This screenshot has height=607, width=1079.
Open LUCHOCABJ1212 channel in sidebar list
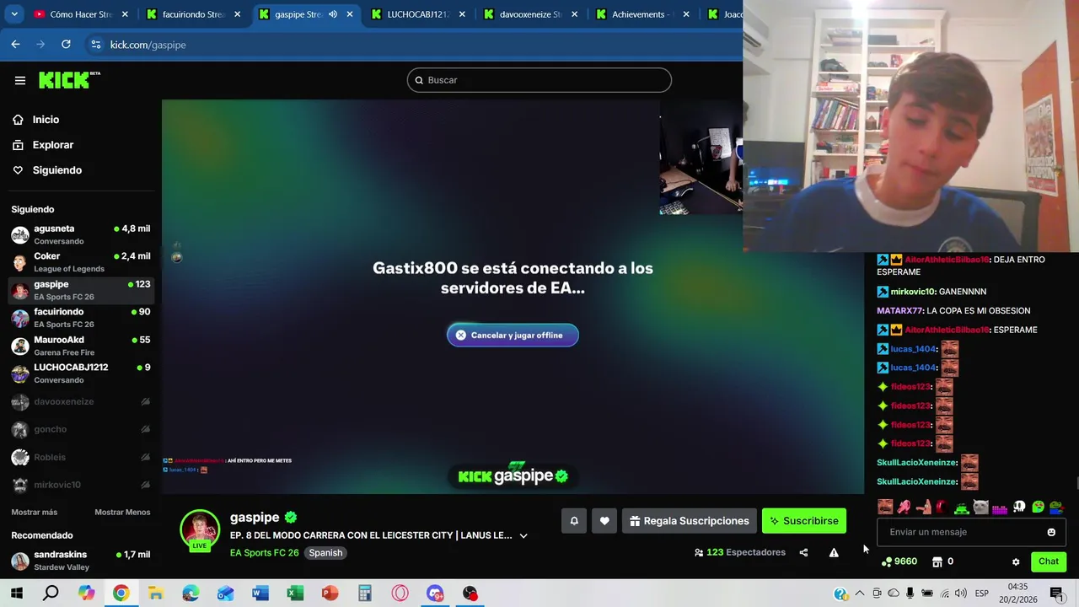pos(81,373)
